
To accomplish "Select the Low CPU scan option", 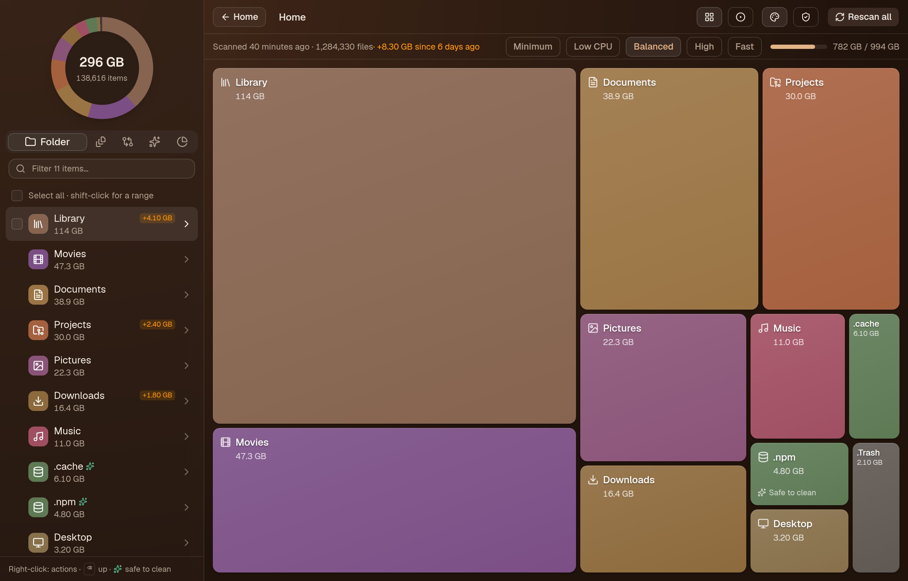I will pos(593,47).
